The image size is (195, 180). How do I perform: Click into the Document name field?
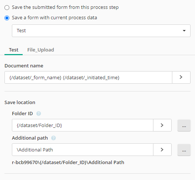point(88,77)
